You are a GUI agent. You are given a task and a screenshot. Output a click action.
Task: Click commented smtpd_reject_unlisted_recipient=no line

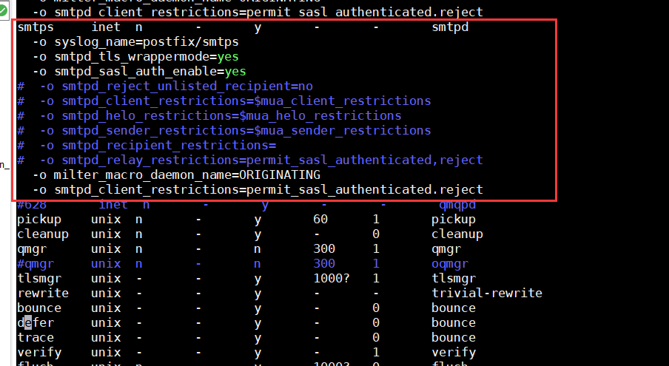165,86
